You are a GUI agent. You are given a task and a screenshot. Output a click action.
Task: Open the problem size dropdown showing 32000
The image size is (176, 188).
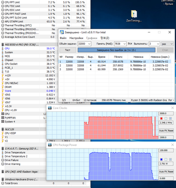click(x=84, y=44)
